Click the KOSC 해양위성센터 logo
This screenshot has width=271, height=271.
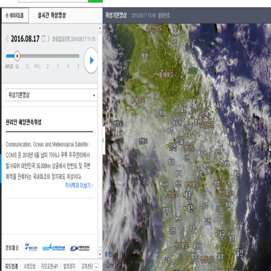(80, 248)
